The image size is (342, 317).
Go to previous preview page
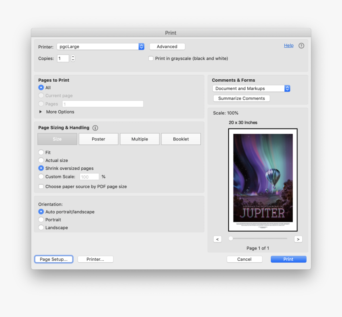(x=218, y=239)
